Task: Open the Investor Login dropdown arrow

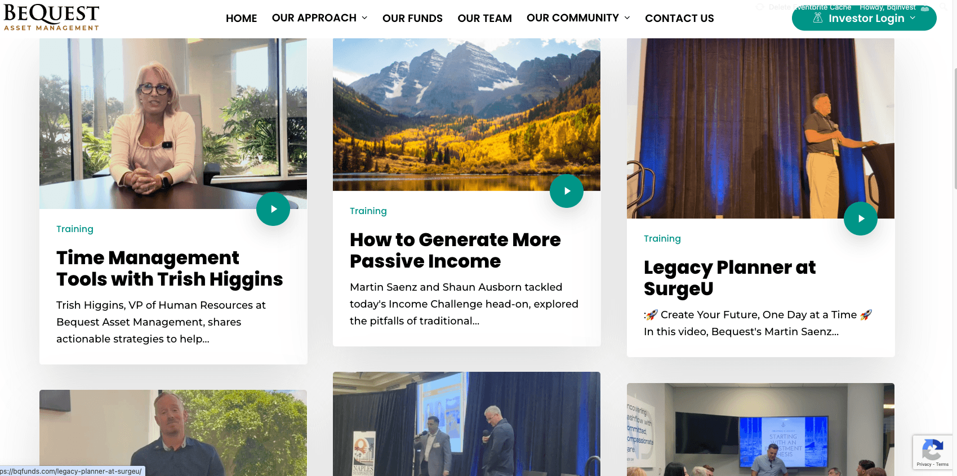Action: (x=913, y=18)
